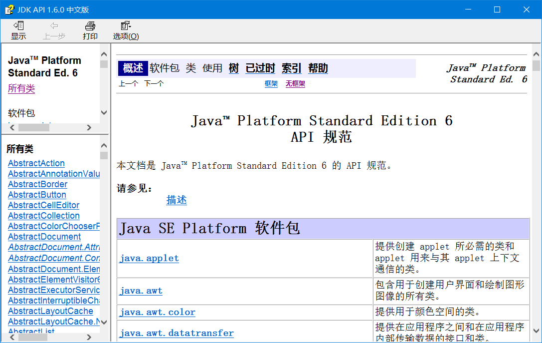Select AbstractButton in the class list

pyautogui.click(x=37, y=195)
